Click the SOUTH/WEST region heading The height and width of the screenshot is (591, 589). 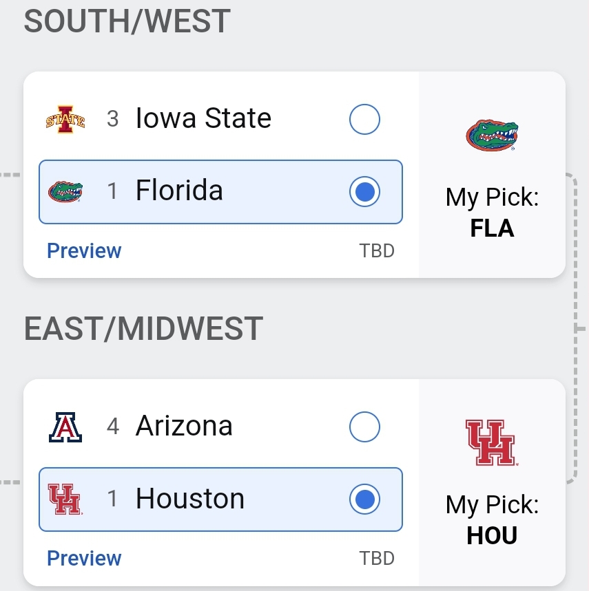point(127,21)
